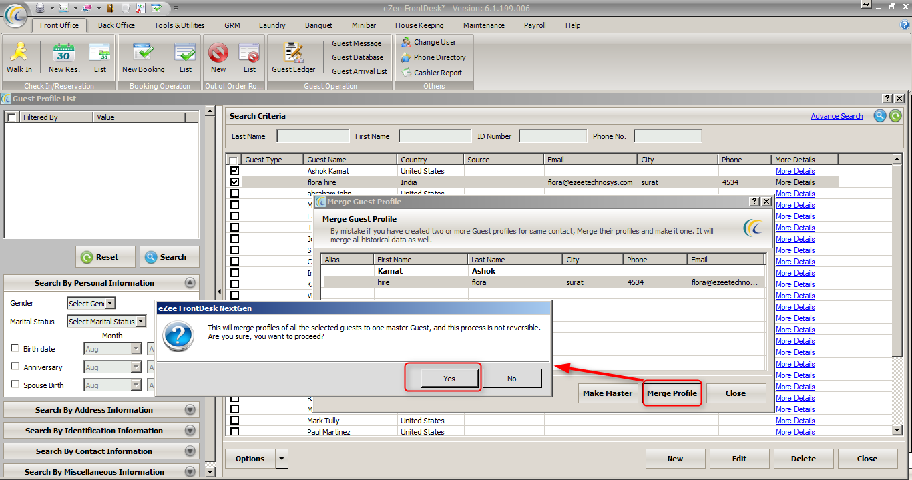Expand Search By Contact Information section
This screenshot has width=912, height=480.
(190, 451)
